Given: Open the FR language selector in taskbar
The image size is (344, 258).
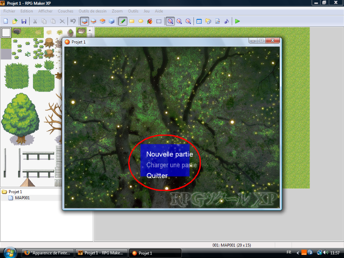Looking at the screenshot, I should click(x=289, y=253).
